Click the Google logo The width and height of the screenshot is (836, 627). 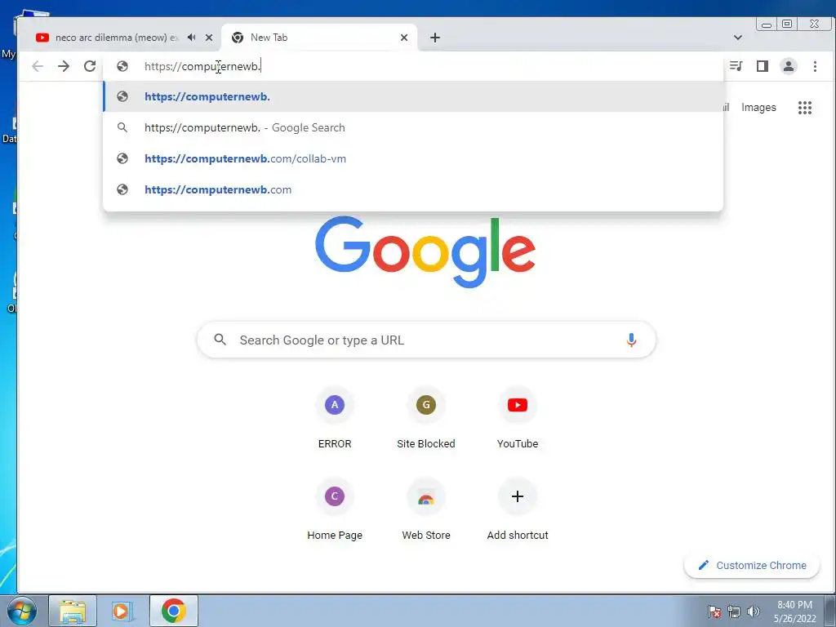(x=425, y=251)
